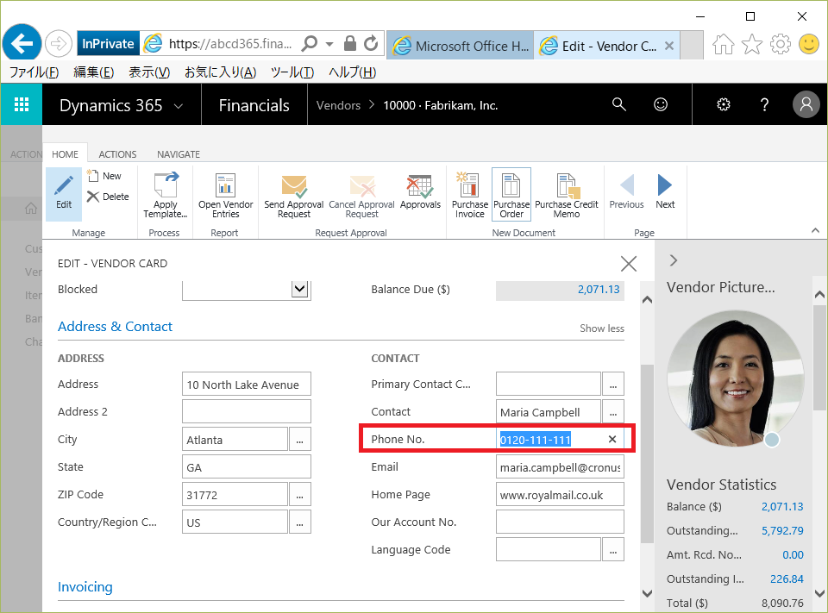Open the user account avatar menu
Image resolution: width=828 pixels, height=613 pixels.
pos(806,104)
